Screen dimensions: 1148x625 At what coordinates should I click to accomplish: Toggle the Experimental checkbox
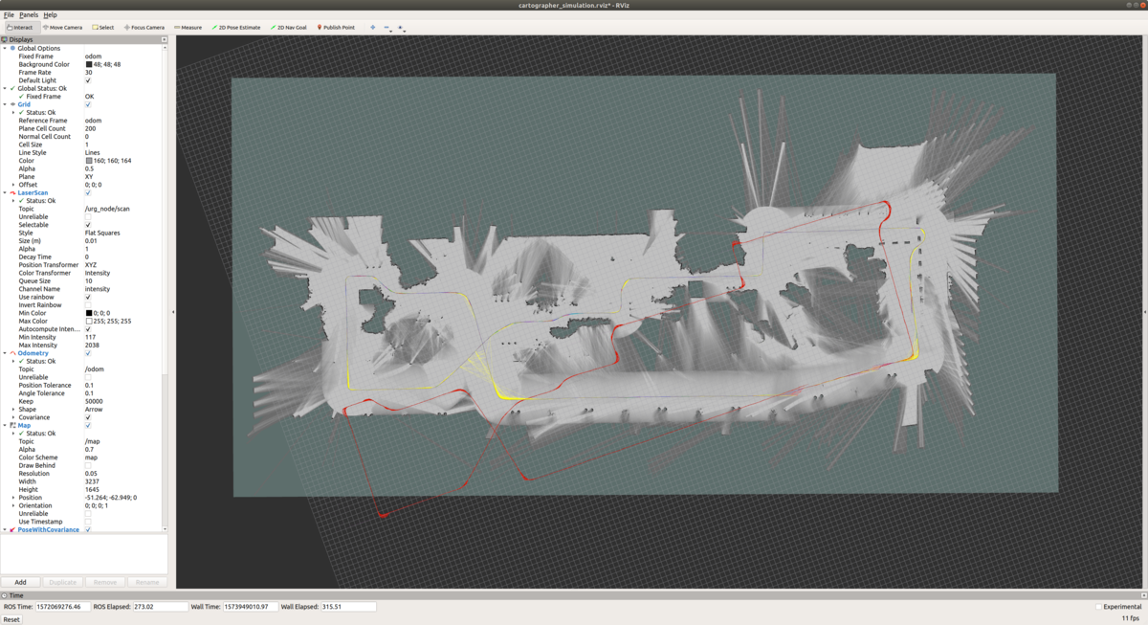pyautogui.click(x=1098, y=606)
